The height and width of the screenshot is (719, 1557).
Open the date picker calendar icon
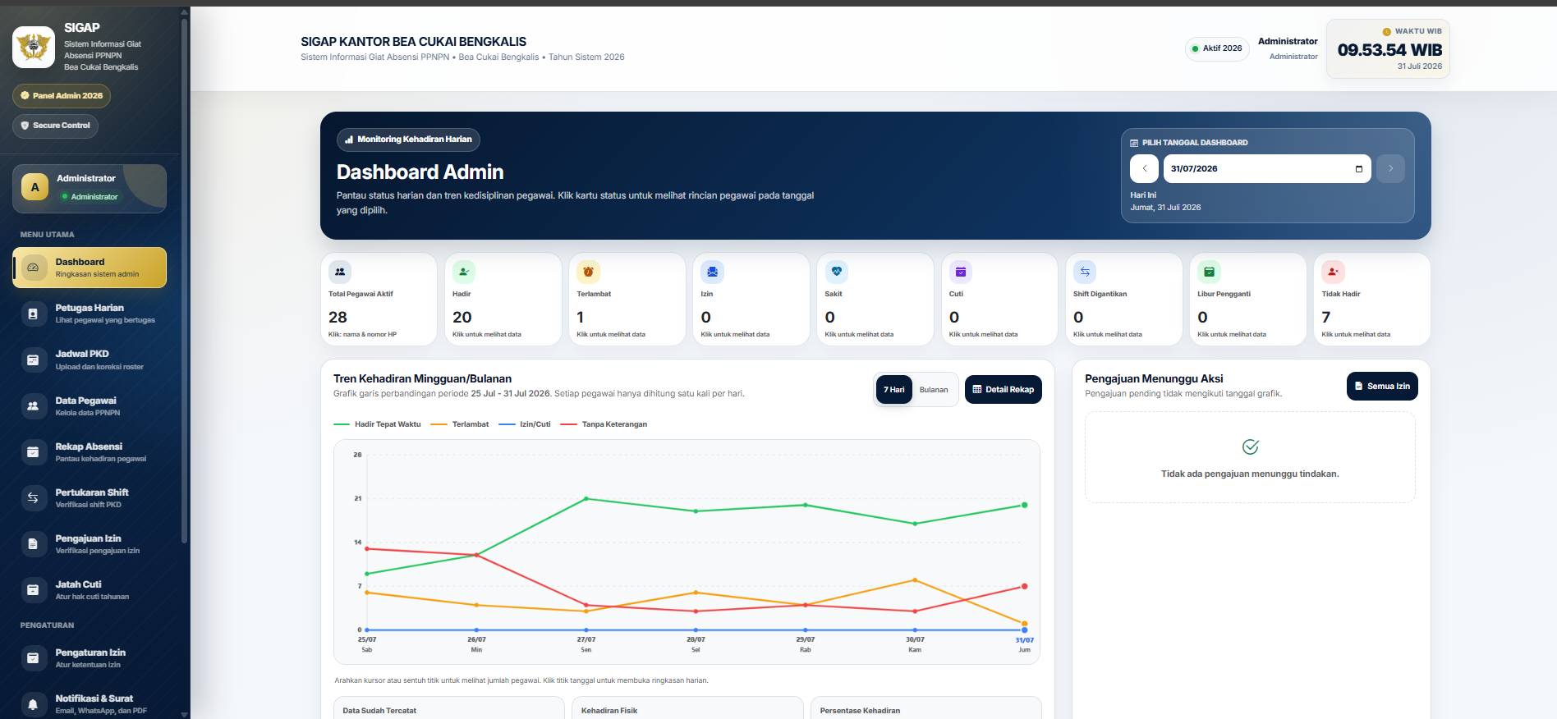[x=1359, y=169]
